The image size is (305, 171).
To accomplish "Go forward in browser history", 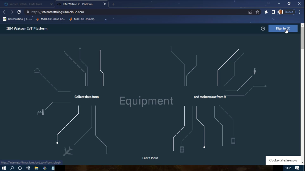I will tap(12, 12).
